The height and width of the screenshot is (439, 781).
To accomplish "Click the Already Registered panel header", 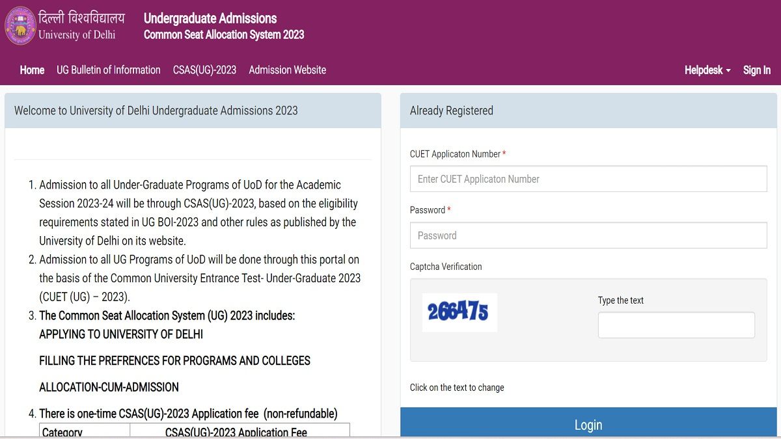I will pos(452,111).
